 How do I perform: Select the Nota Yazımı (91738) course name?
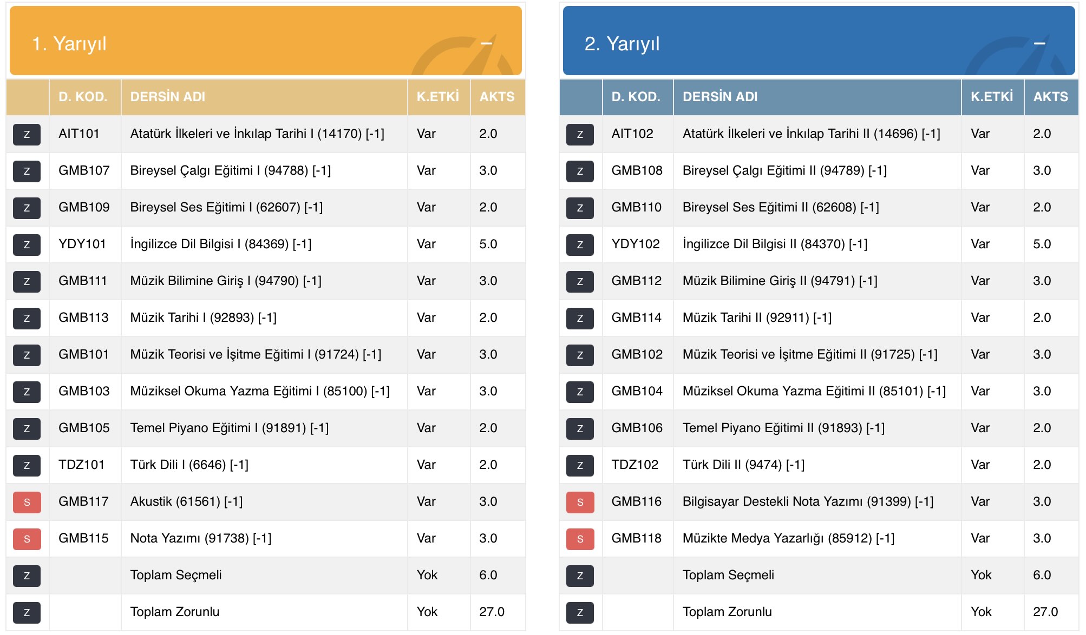pos(200,538)
